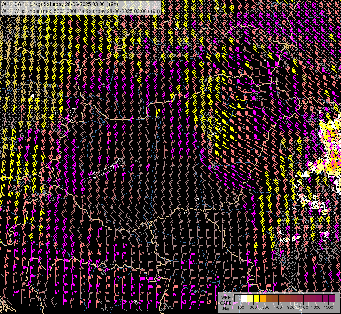Click the 'WRF Wind shear (m/s)' title line
Screen dimensions: 341x314
[x=81, y=11]
